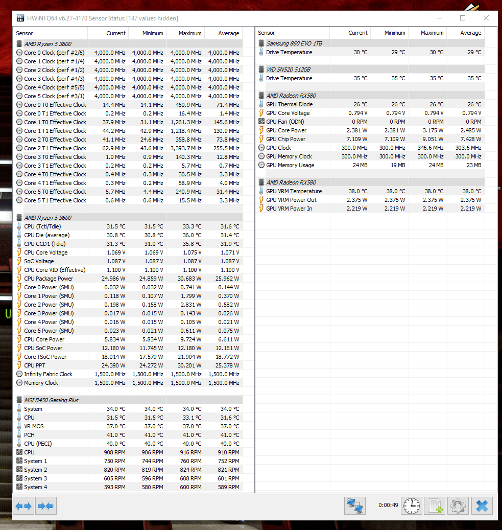Select the Core 2 T1 Effective Clock row
This screenshot has height=530, width=502.
point(129,148)
